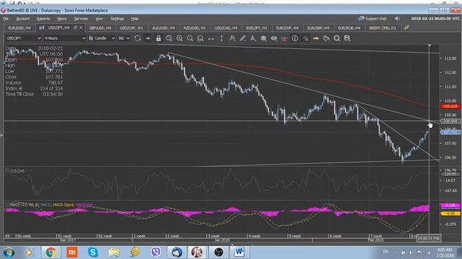The height and width of the screenshot is (259, 462).
Task: Click the red signal icon in toolbar
Action: tap(284, 38)
